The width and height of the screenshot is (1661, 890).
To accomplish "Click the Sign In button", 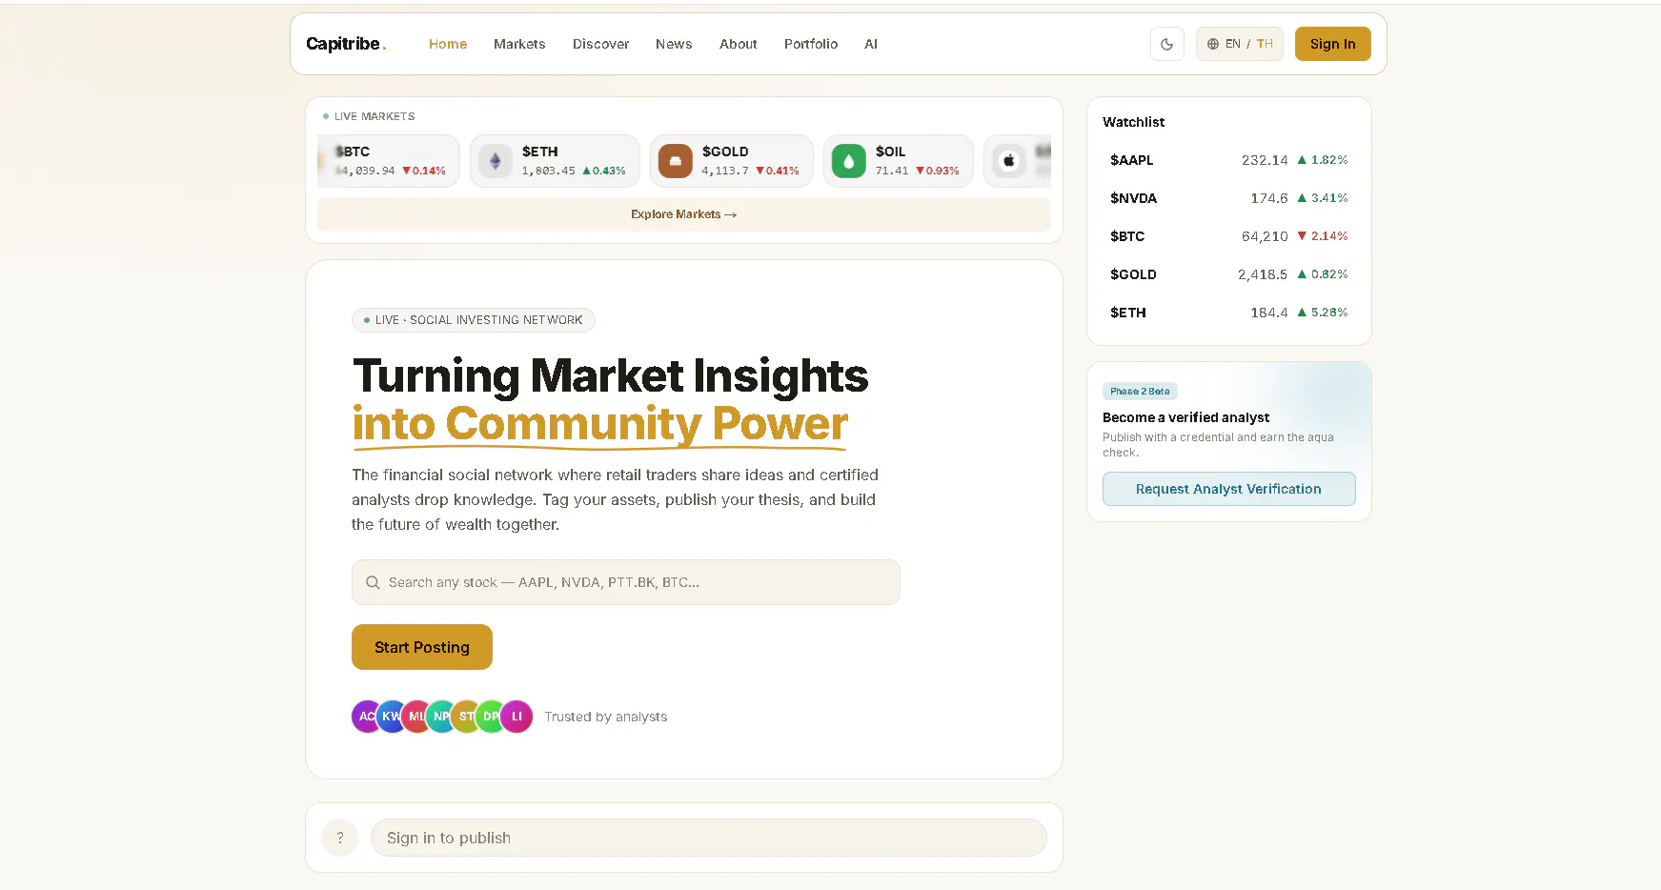I will [1332, 44].
